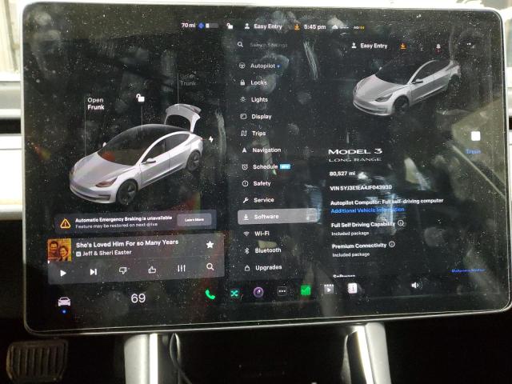Open the Phone app
This screenshot has height=384, width=512.
pos(210,294)
